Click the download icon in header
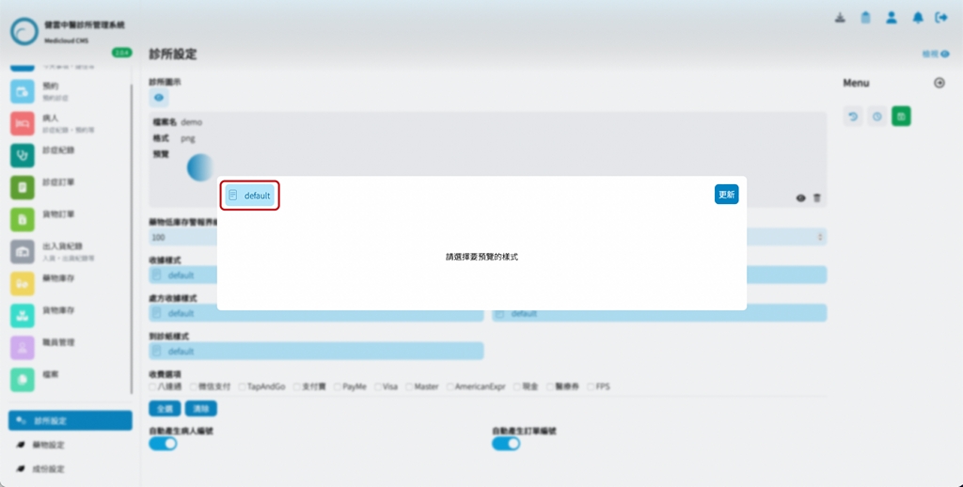This screenshot has height=487, width=963. click(840, 18)
